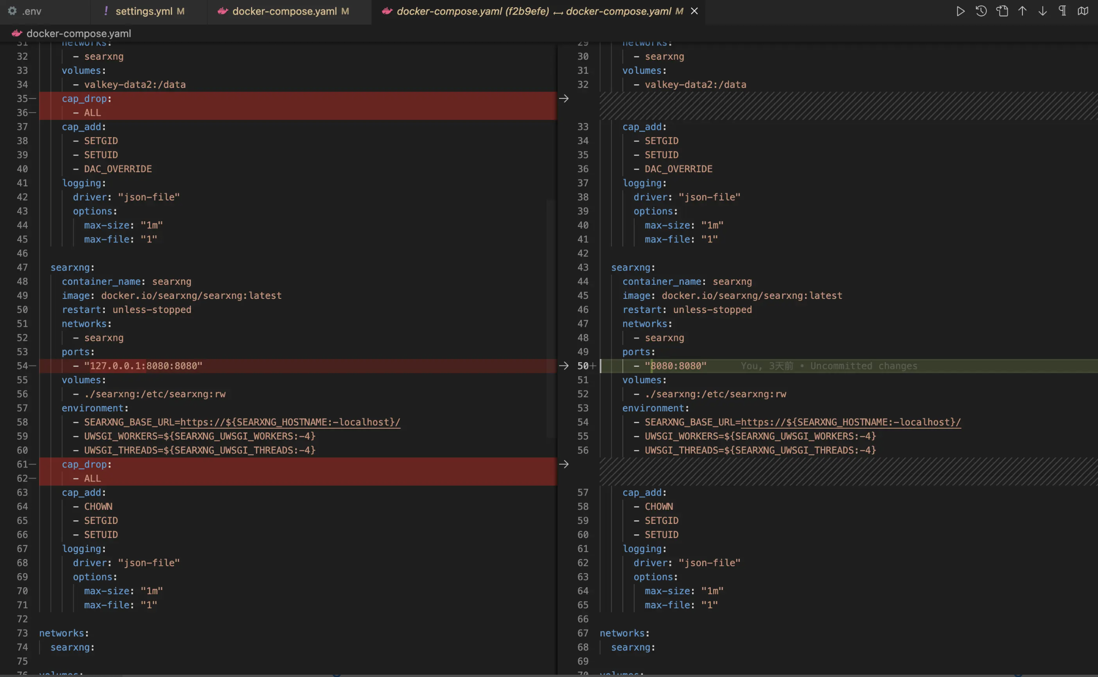Open the non-diff docker-compose.yaml tab
This screenshot has height=677, width=1098.
pos(284,11)
